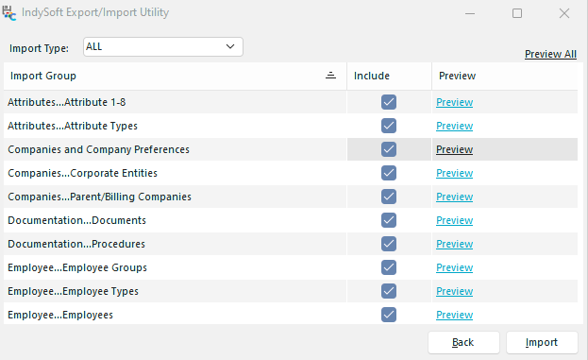Viewport: 588px width, 360px height.
Task: Preview Companies...Parent/Billing Companies group
Action: (455, 197)
